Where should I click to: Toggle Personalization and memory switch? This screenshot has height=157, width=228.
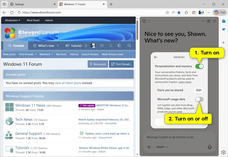coord(199,66)
